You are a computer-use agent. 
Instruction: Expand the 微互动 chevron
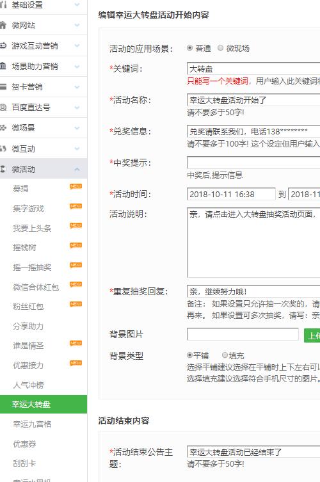click(x=77, y=149)
